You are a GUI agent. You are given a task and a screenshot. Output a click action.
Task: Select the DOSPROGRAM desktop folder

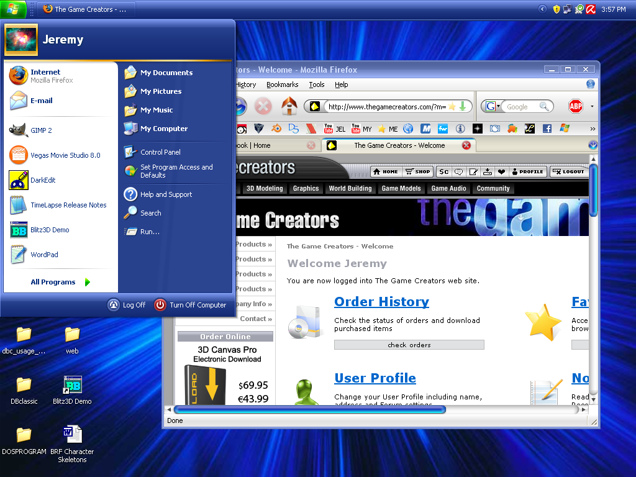tap(24, 441)
